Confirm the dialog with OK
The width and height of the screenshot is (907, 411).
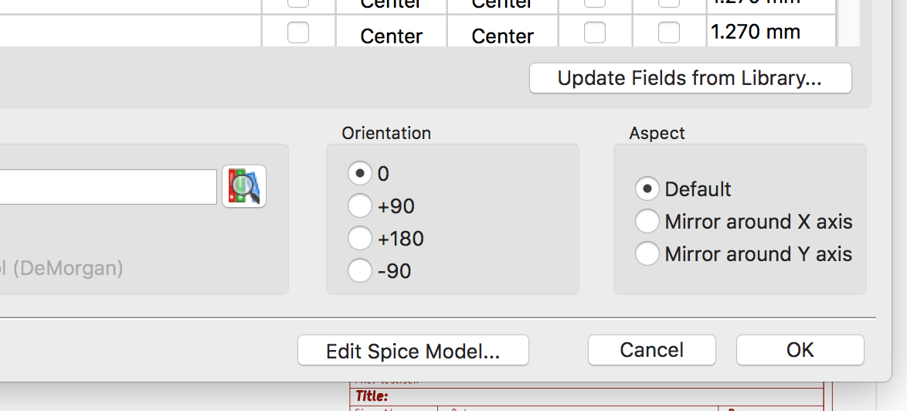[x=800, y=350]
